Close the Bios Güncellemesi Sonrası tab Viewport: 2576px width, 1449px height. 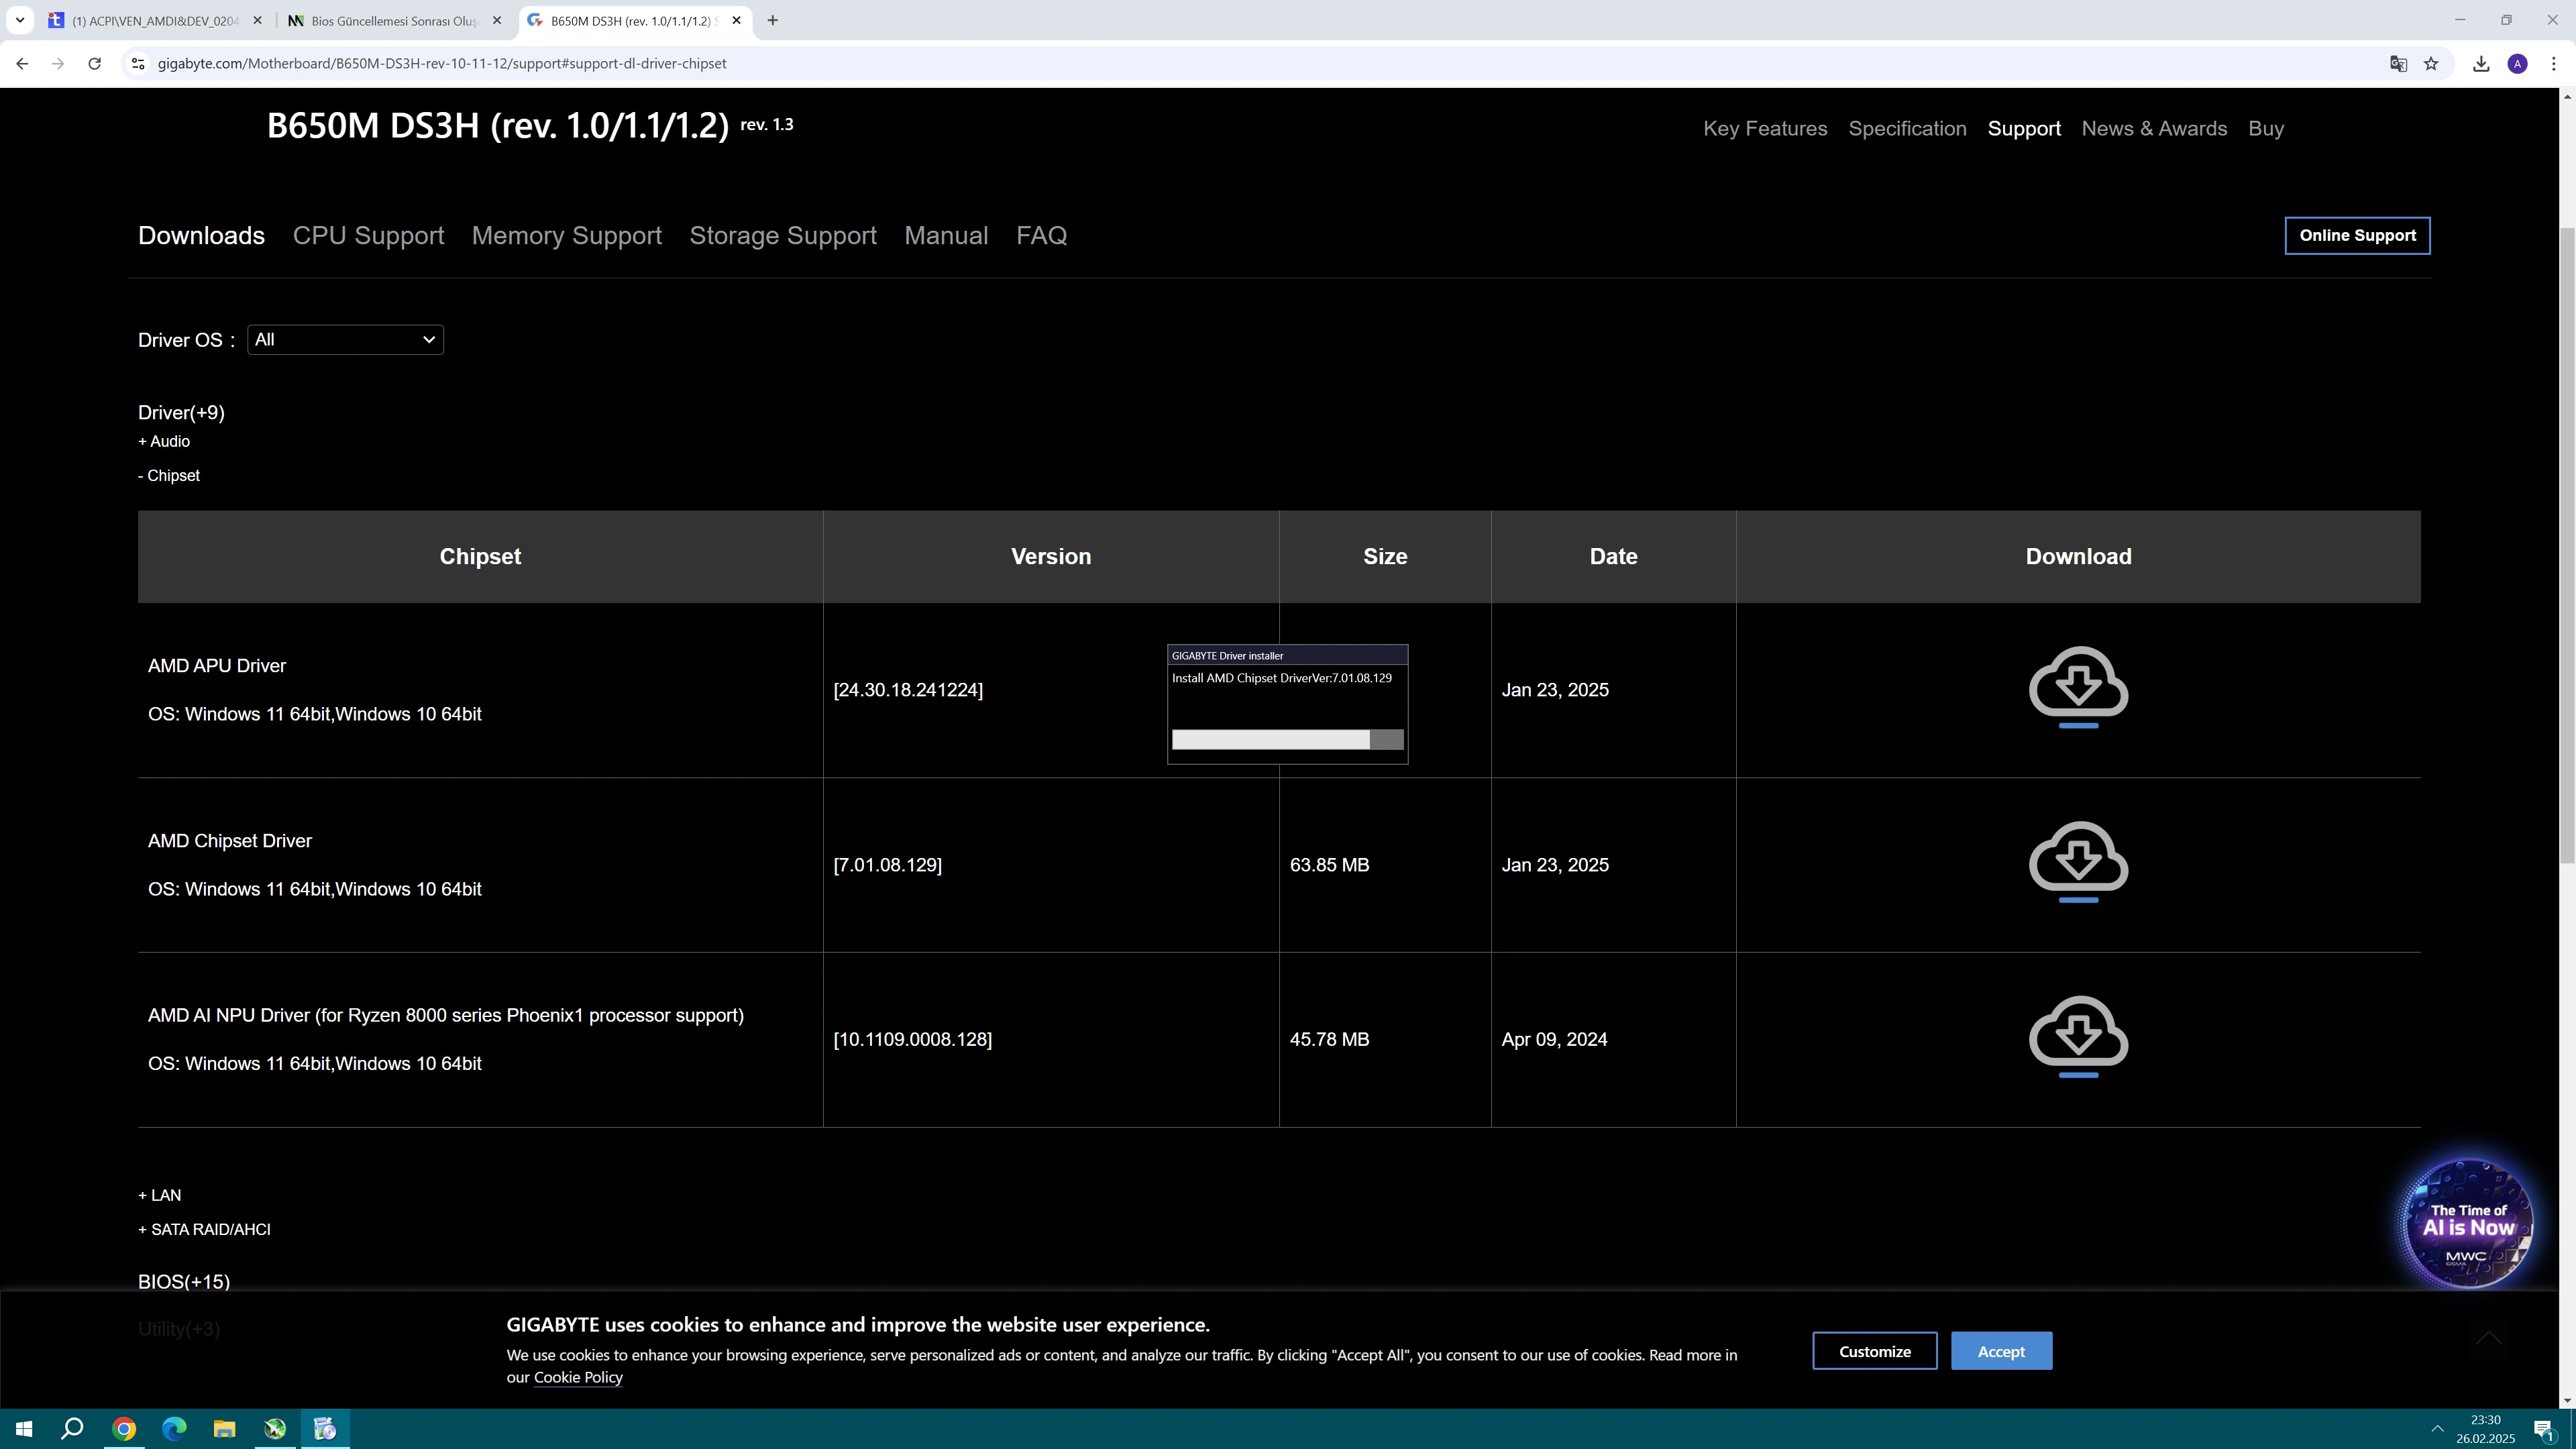coord(497,20)
